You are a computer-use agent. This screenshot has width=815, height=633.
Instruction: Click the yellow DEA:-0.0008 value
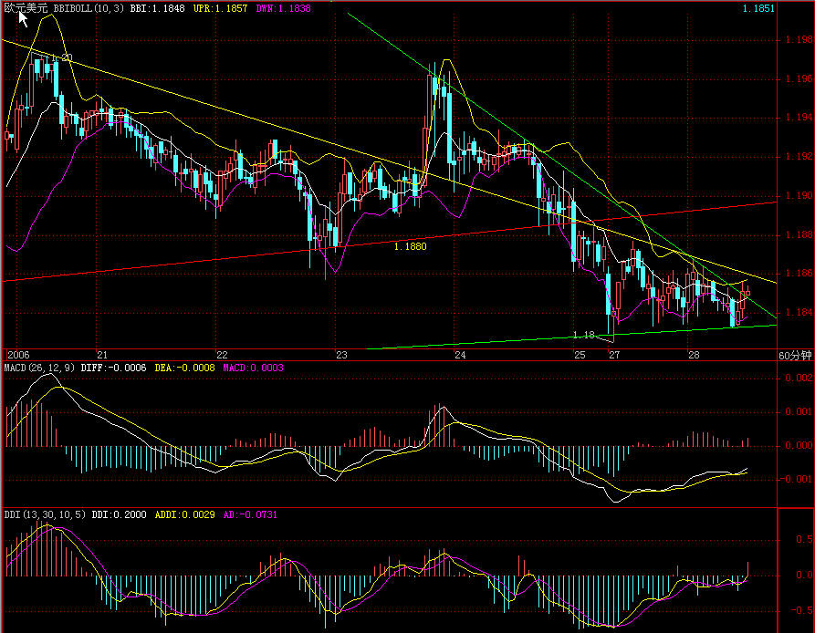[x=184, y=368]
